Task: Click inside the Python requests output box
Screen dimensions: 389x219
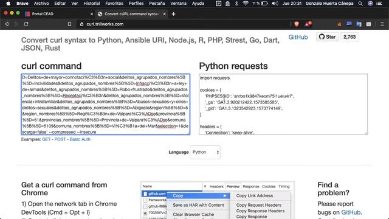Action: pos(283,104)
